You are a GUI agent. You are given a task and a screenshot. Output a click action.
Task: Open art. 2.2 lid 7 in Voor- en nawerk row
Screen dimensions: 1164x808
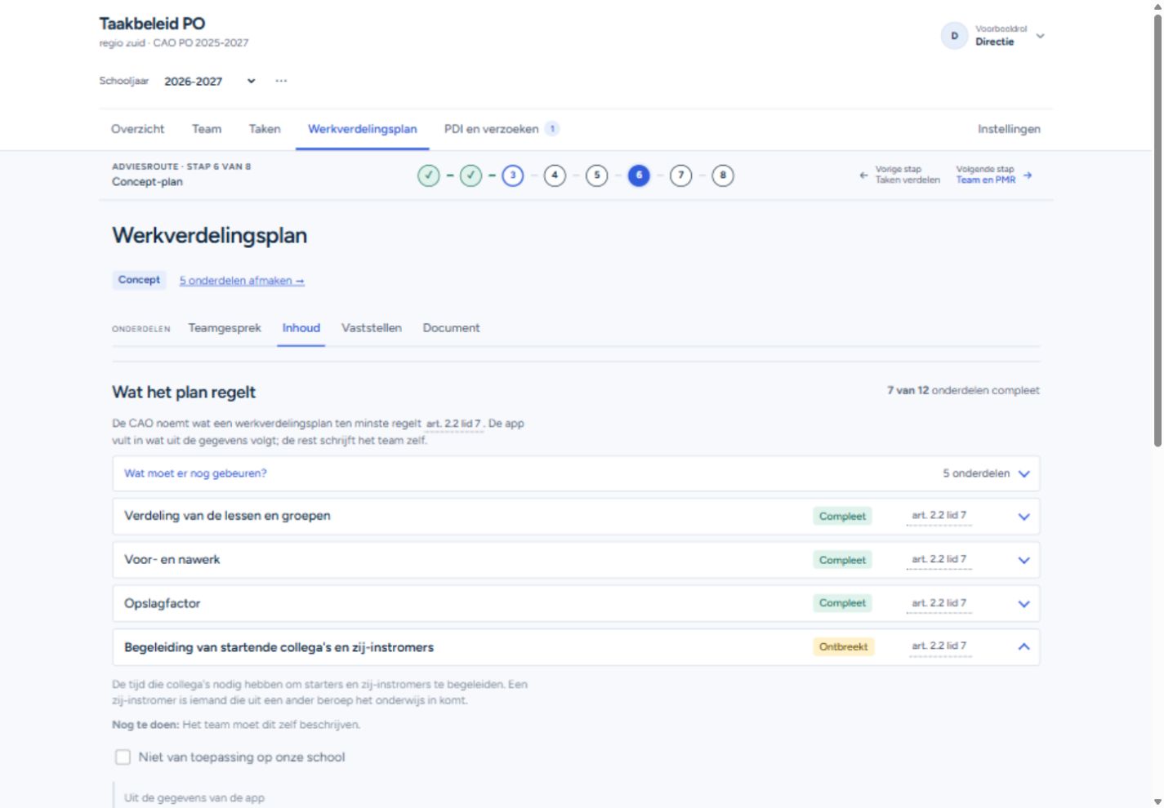939,559
